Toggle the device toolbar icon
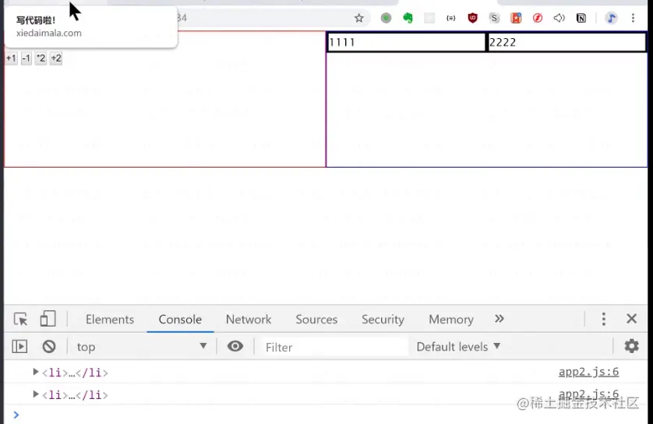Screen dimensions: 653x424 coord(48,319)
